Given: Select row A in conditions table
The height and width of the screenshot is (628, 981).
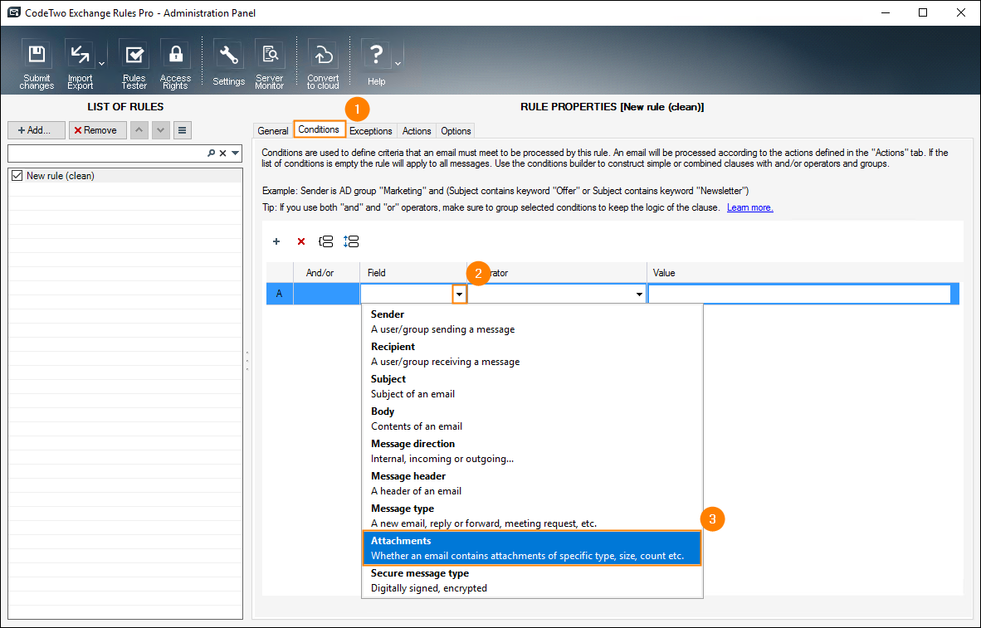Looking at the screenshot, I should tap(280, 294).
